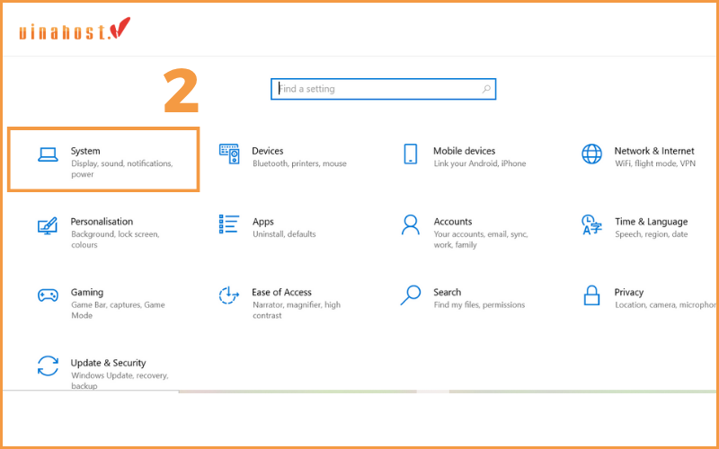Click the System laptop icon
This screenshot has width=719, height=449.
click(48, 155)
